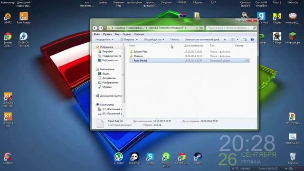Open the Упорядочить dropdown
Image resolution: width=304 pixels, height=171 pixels.
[x=104, y=39]
